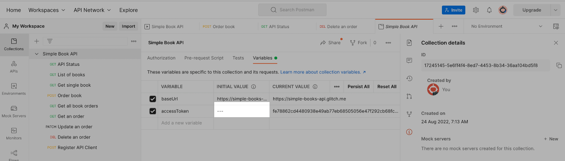Create new mock server with New
Viewport: 565px width, 161px height.
pyautogui.click(x=551, y=139)
